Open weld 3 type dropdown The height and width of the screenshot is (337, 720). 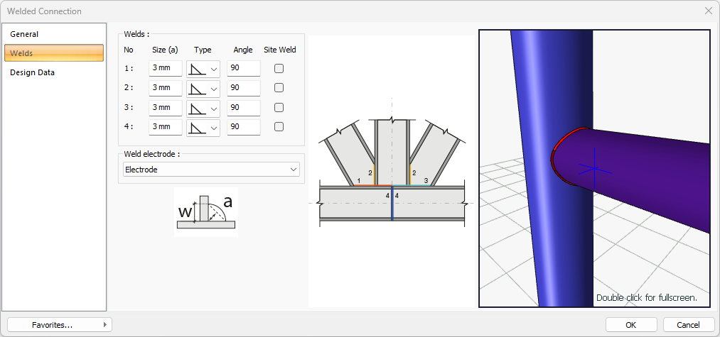pyautogui.click(x=203, y=108)
